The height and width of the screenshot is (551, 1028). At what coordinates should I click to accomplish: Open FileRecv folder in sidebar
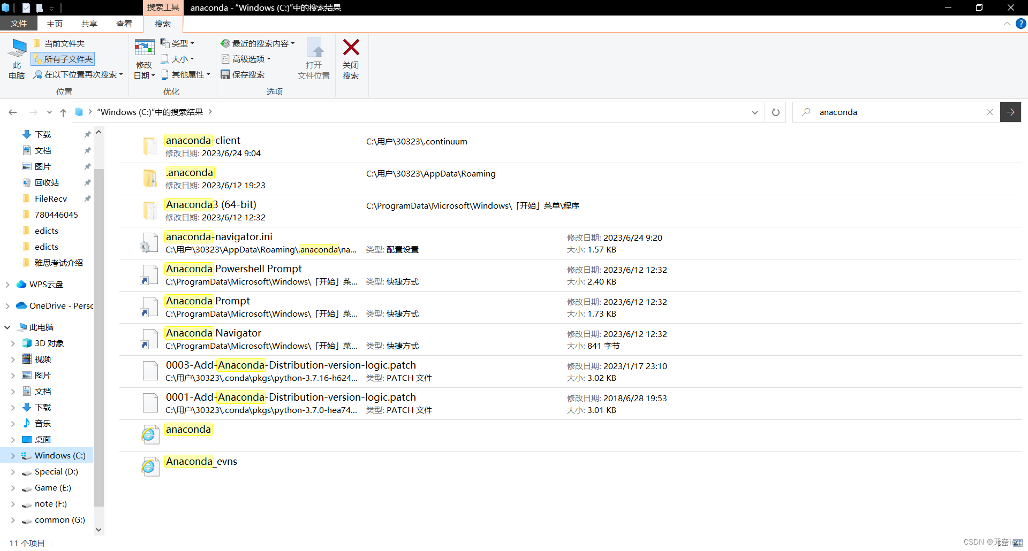point(51,198)
